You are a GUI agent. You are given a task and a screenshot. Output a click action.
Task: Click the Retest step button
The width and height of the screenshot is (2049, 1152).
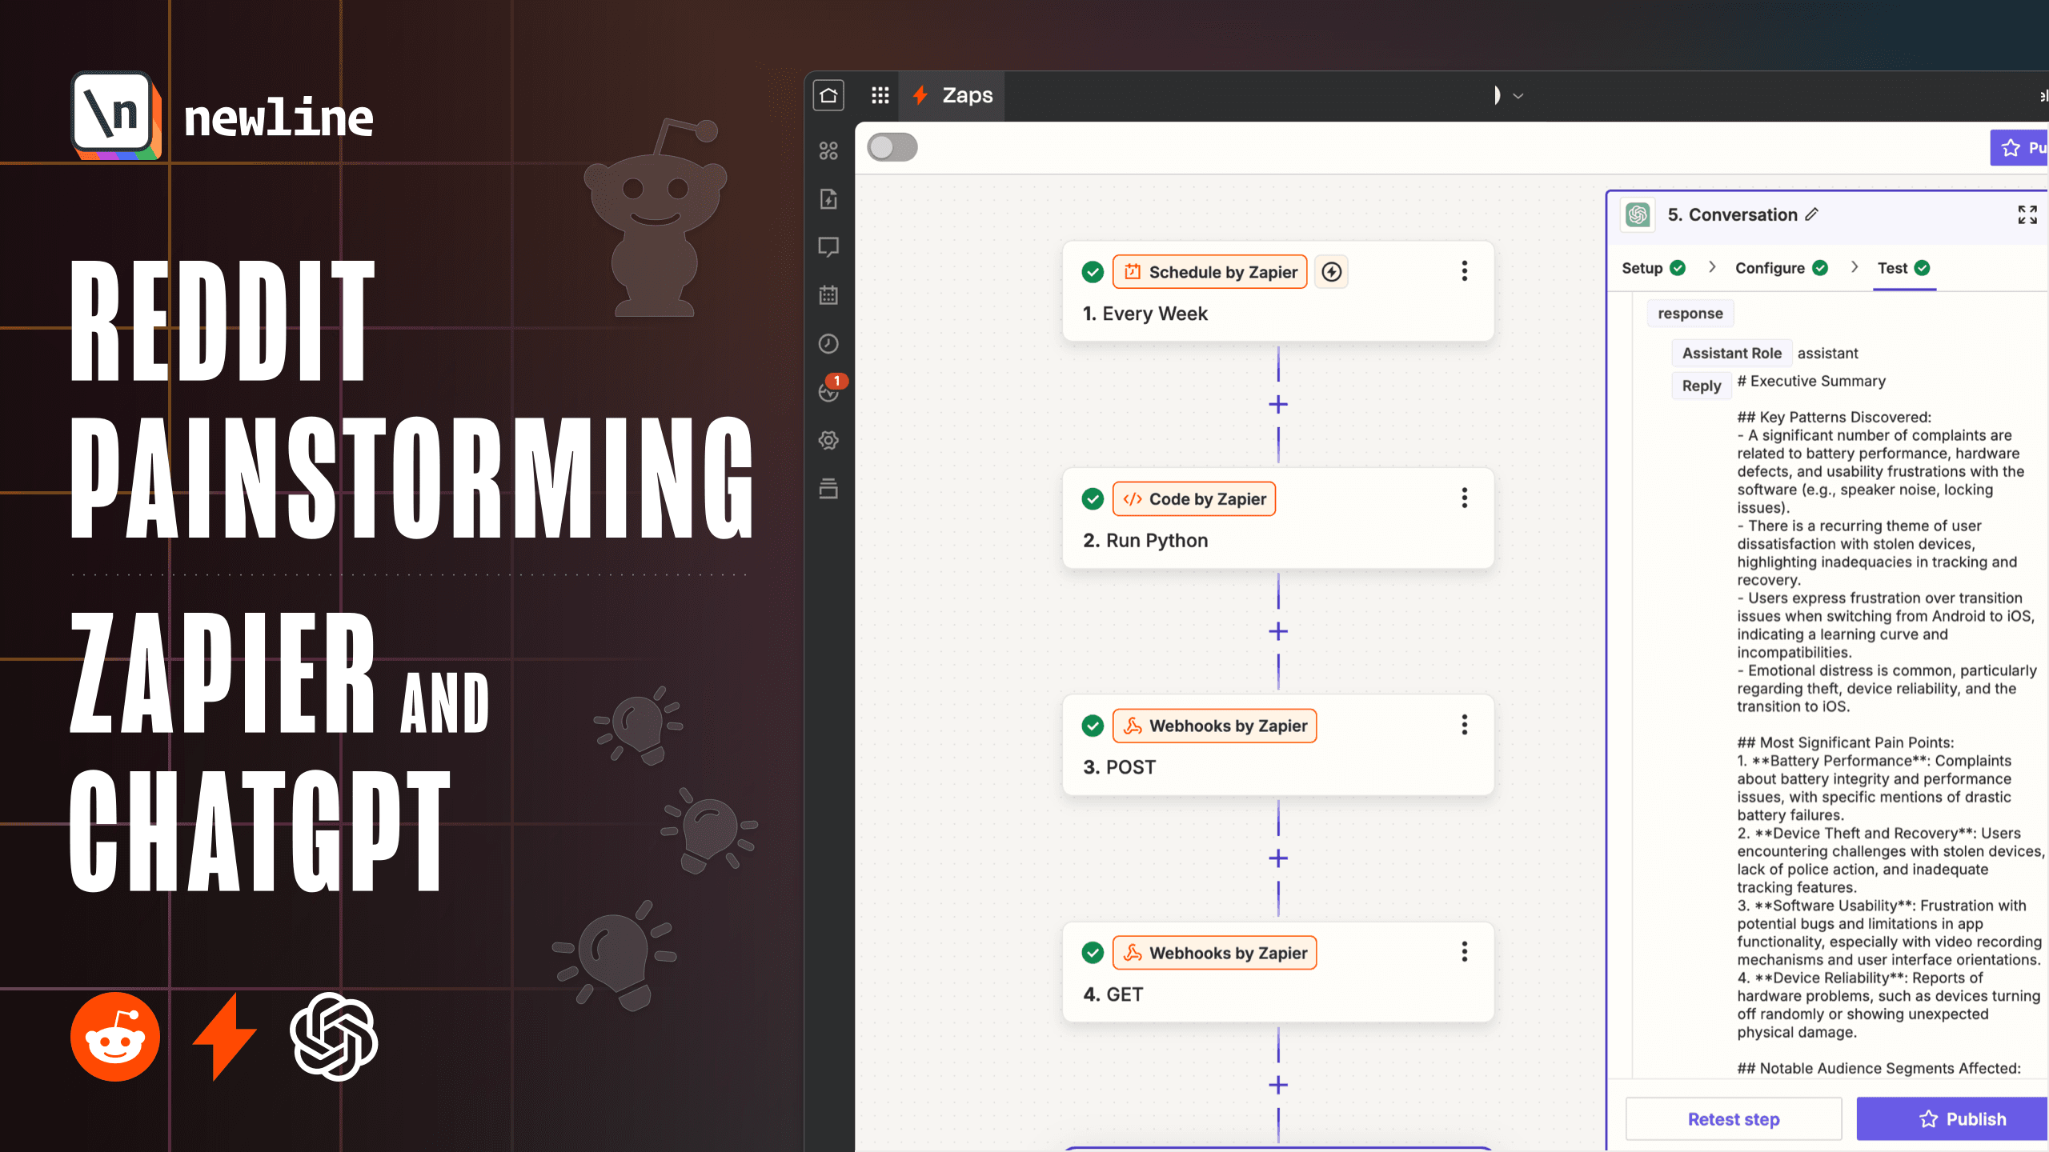[1734, 1119]
